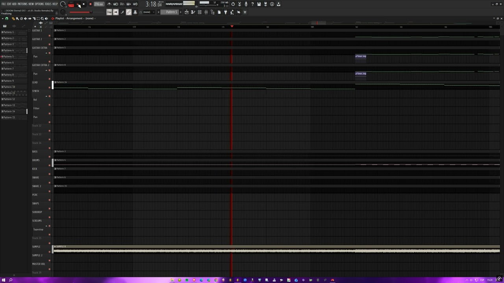
Task: Select the Zoom magnifier tool
Action: (x=42, y=18)
